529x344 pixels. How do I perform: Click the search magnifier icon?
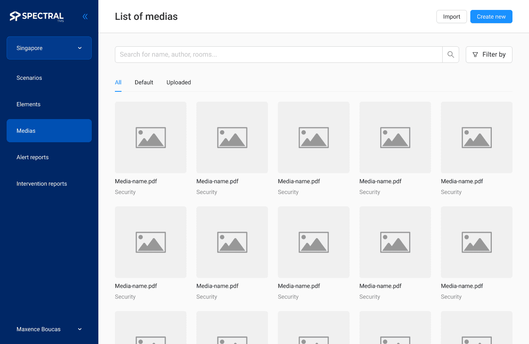[451, 55]
